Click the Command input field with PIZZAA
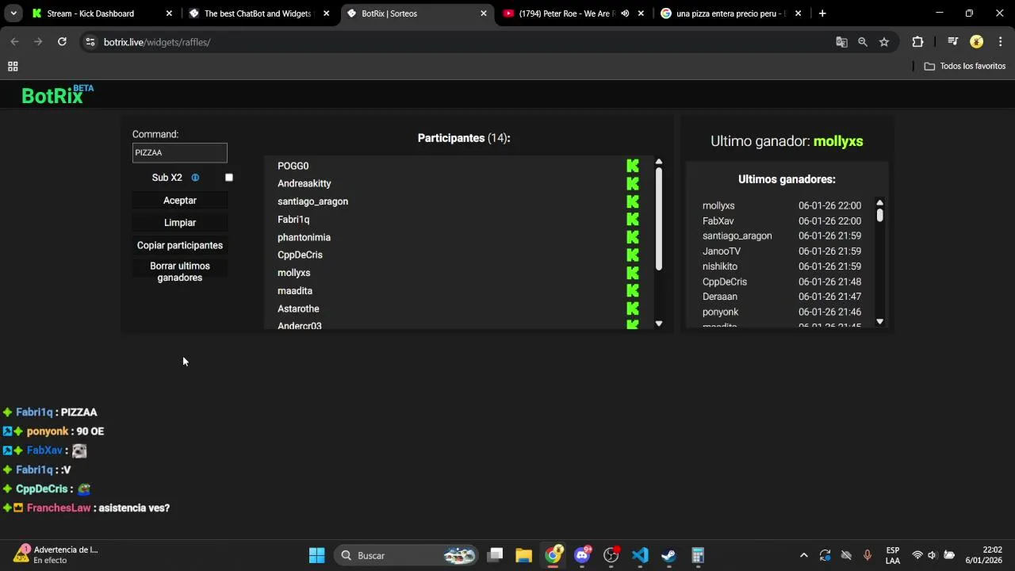Viewport: 1015px width, 571px height. pos(180,152)
